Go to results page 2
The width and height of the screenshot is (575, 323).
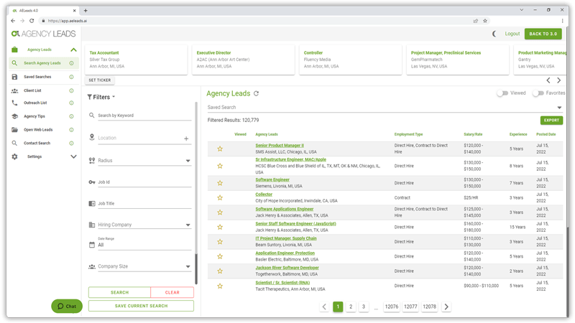tap(351, 306)
